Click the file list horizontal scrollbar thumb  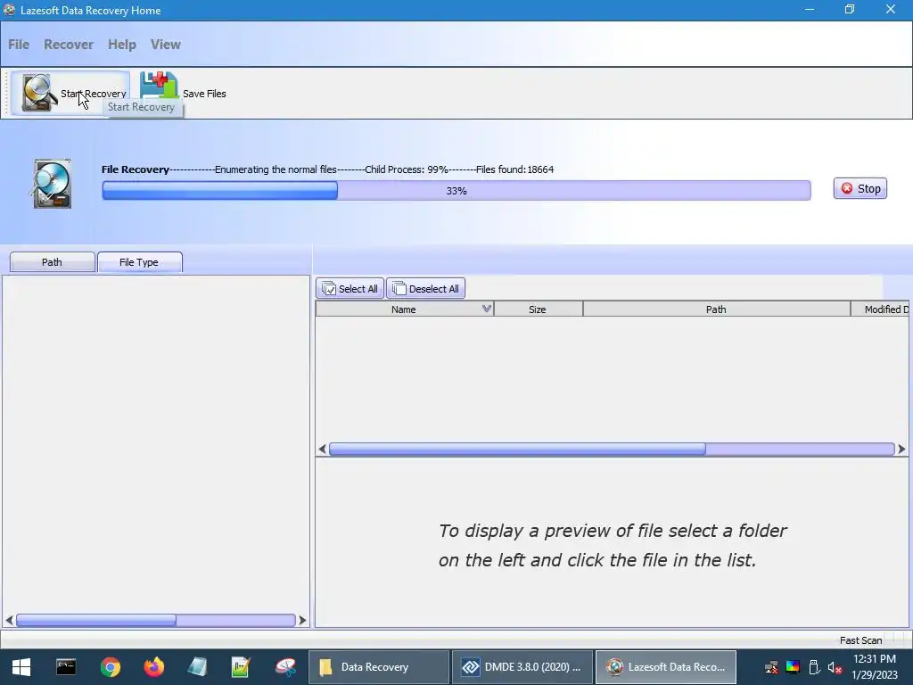tap(517, 450)
